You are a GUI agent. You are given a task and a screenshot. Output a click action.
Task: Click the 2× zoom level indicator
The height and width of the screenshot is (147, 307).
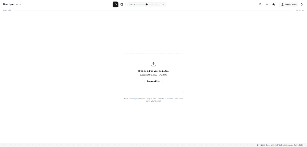[x=267, y=5]
